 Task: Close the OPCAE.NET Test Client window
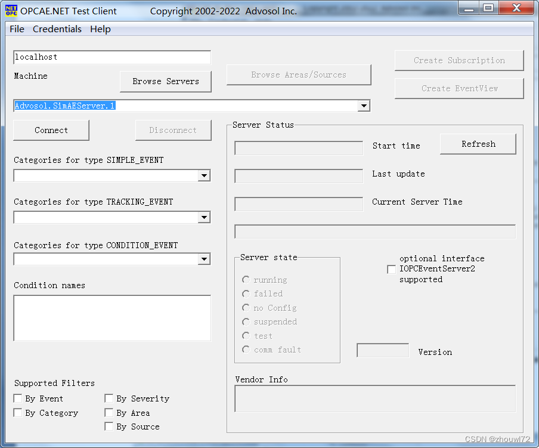516,8
